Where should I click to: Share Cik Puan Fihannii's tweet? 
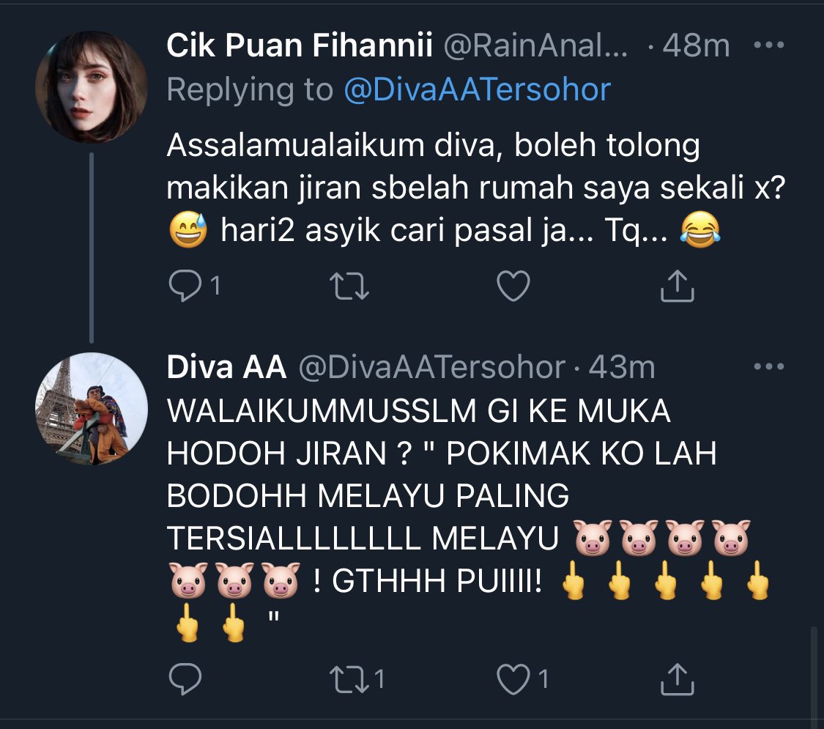pos(678,286)
